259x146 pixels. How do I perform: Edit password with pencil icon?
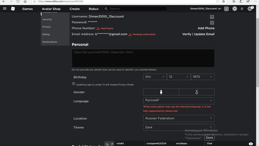pos(212,23)
